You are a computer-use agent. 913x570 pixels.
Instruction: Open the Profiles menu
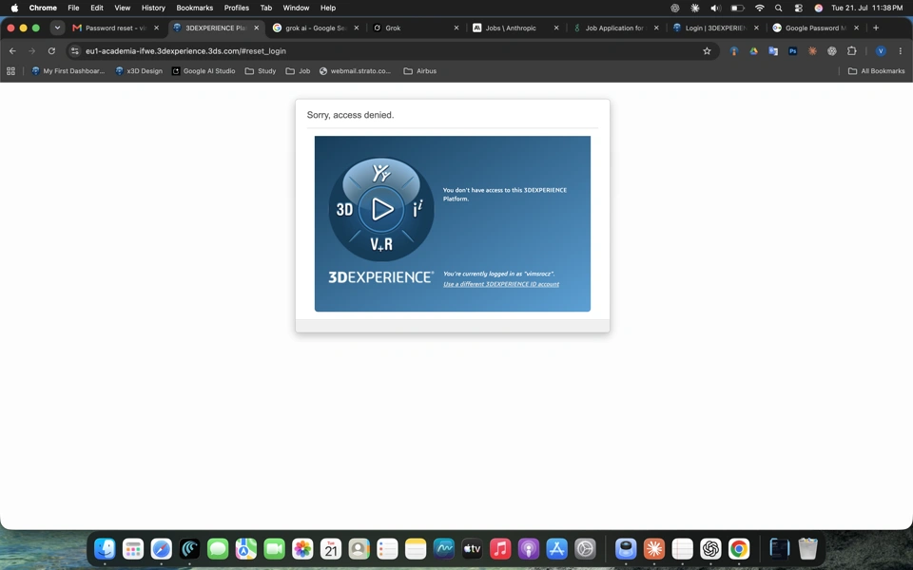coord(237,9)
